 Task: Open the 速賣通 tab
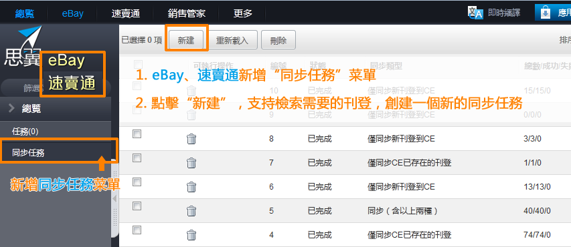pos(126,13)
